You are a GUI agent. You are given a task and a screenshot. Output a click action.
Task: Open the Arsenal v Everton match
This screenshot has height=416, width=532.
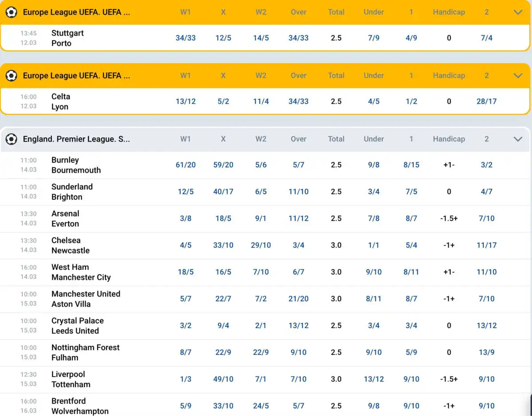pyautogui.click(x=65, y=218)
